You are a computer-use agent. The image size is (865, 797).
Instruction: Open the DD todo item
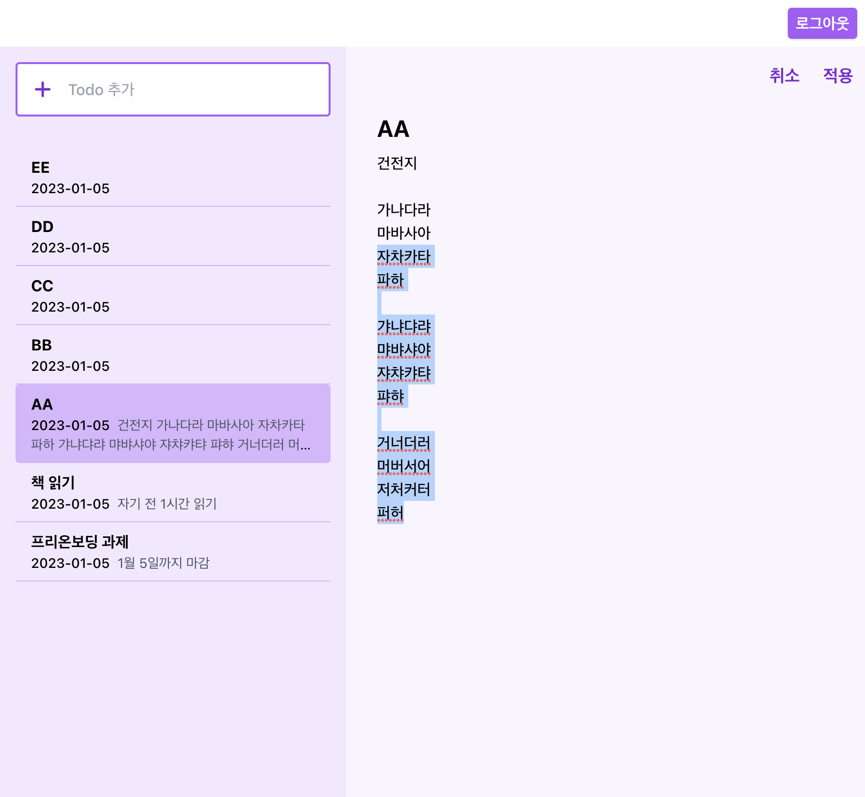[x=173, y=236]
